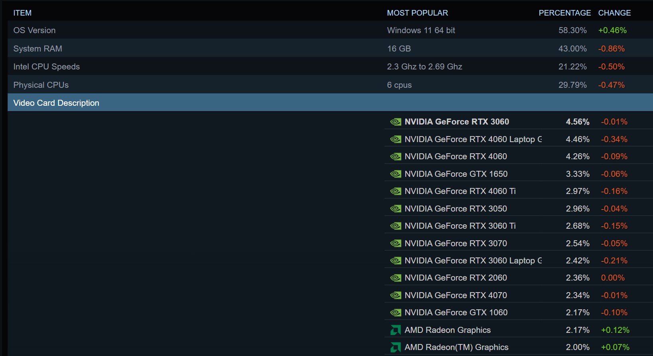Click the 4.46% percentage value

(x=578, y=139)
